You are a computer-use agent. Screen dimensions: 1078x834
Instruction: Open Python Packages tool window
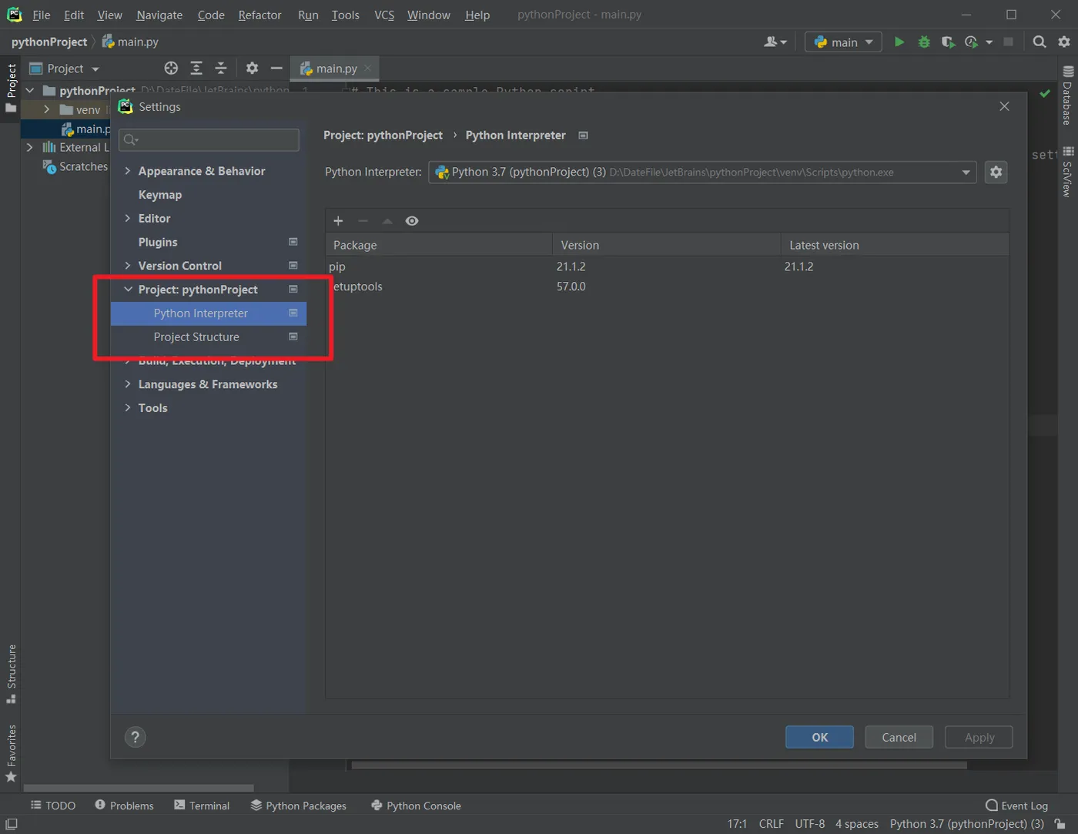click(x=299, y=806)
